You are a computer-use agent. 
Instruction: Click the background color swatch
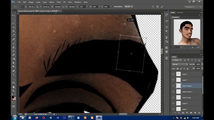click(x=15, y=99)
